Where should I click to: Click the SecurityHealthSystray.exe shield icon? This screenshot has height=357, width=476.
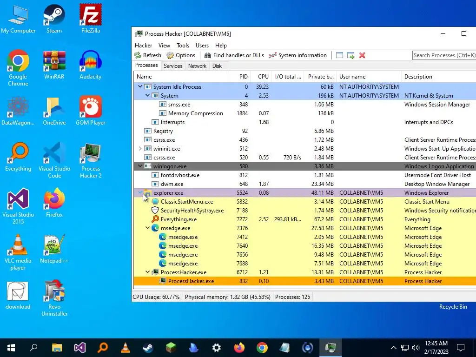coord(155,210)
